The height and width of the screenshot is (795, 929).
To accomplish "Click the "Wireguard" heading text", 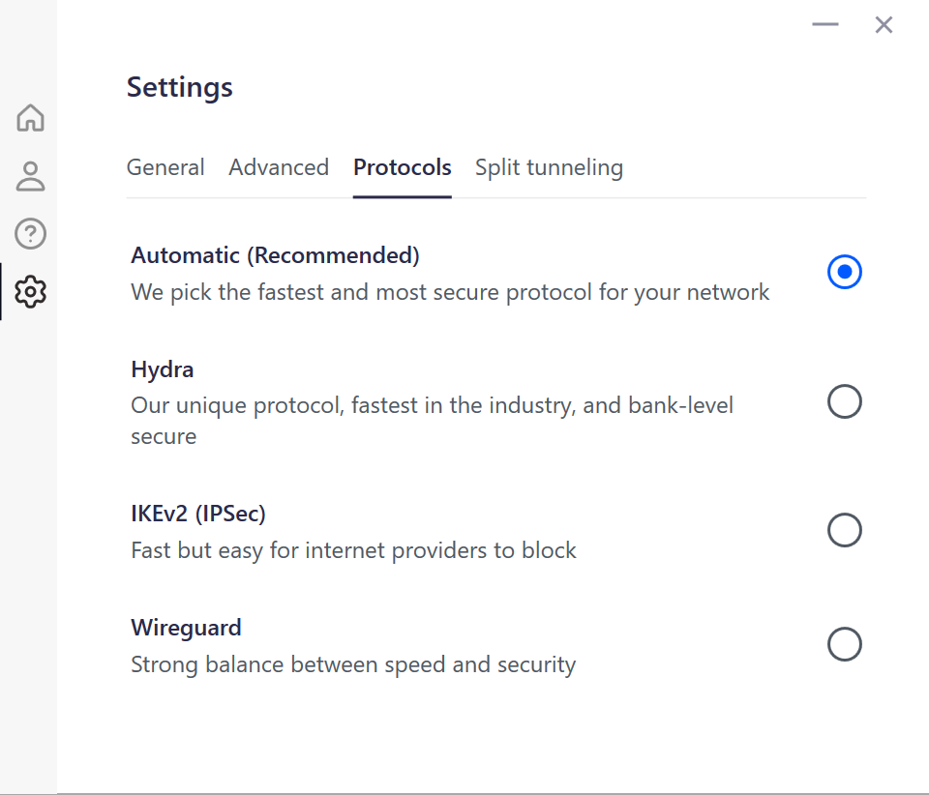I will (186, 628).
